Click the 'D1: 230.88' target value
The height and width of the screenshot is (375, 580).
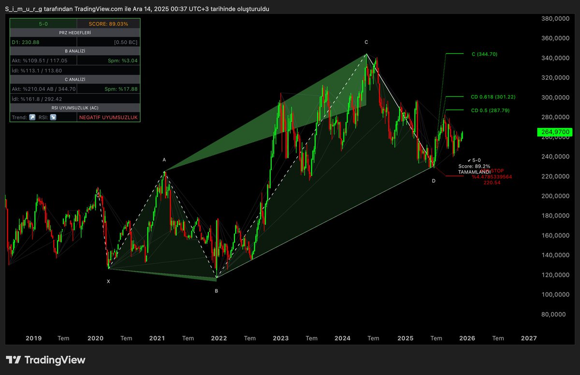26,42
